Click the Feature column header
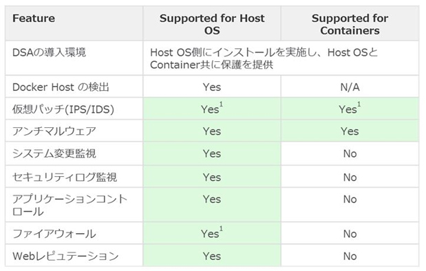The width and height of the screenshot is (426, 271). (34, 19)
